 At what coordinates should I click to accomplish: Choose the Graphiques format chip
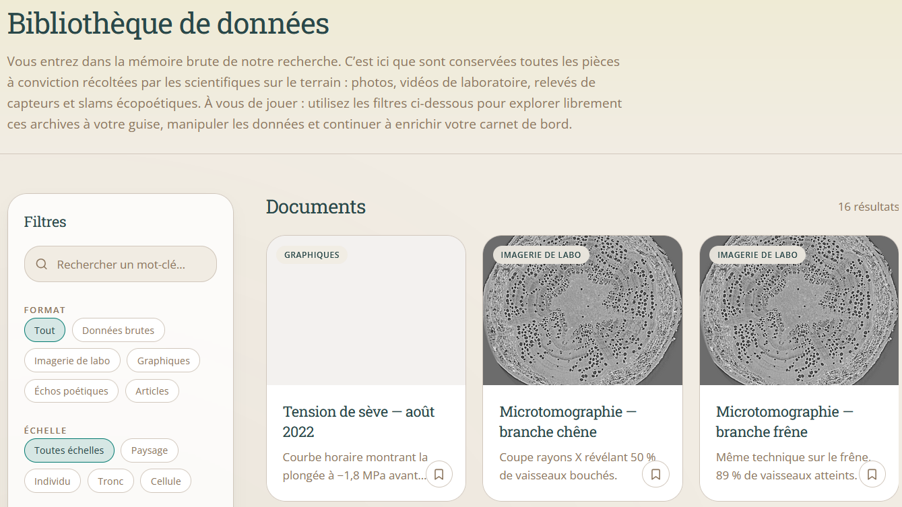click(x=164, y=360)
